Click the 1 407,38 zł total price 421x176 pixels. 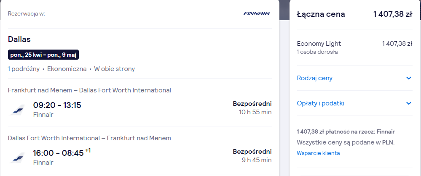click(392, 14)
